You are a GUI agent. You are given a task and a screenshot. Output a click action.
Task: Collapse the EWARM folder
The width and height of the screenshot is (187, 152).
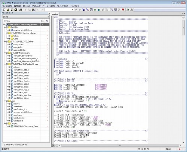point(7,27)
